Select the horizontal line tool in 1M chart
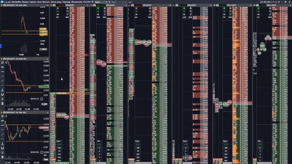This screenshot has width=292, height=164. [x=2, y=72]
